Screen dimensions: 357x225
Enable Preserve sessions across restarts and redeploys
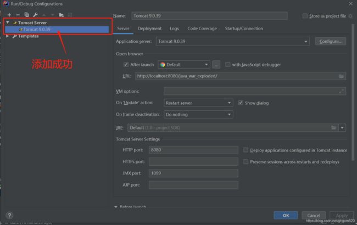coord(246,162)
